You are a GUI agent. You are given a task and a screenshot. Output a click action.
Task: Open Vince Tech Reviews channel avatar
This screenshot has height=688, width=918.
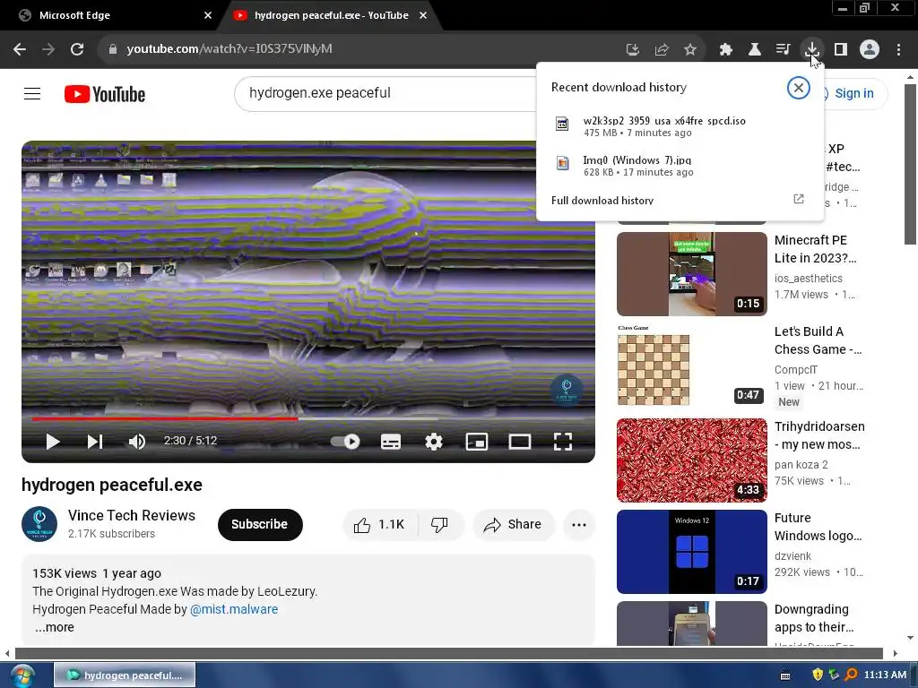tap(39, 524)
